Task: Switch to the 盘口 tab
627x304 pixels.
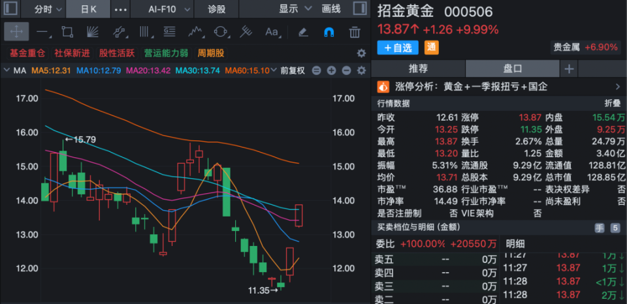Action: pyautogui.click(x=512, y=68)
